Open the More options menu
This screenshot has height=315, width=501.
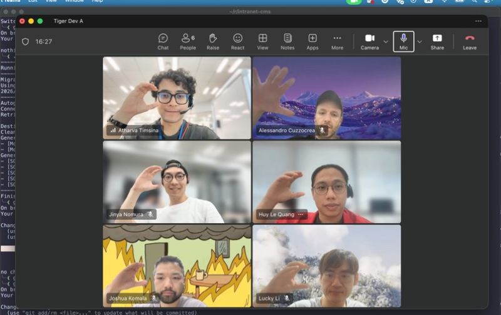[x=337, y=42]
